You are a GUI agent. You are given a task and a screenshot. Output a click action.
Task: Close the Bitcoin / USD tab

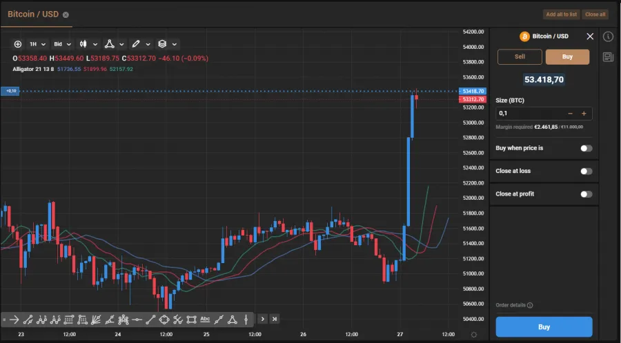(x=66, y=14)
